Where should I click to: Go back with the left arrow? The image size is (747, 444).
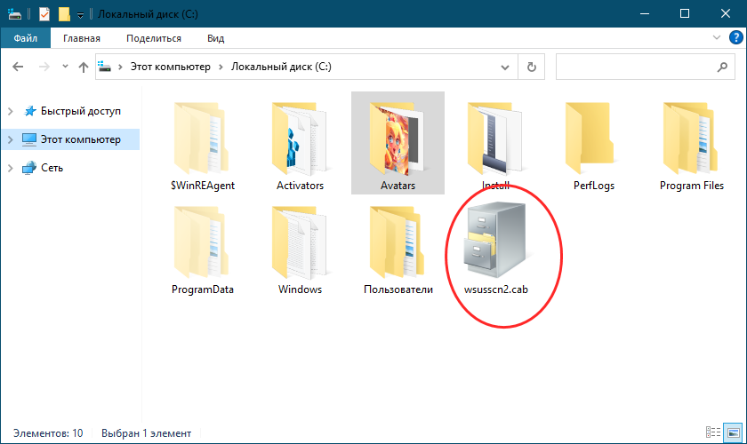point(18,67)
